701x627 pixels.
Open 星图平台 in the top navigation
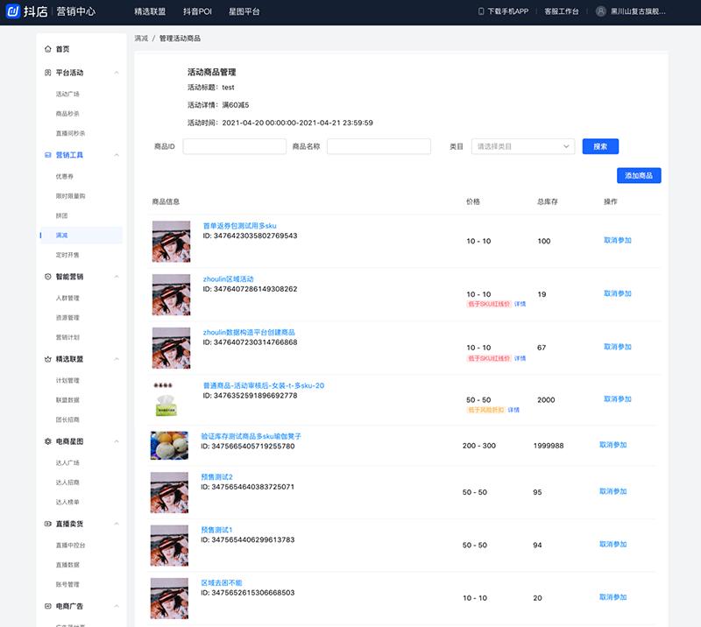pos(251,11)
